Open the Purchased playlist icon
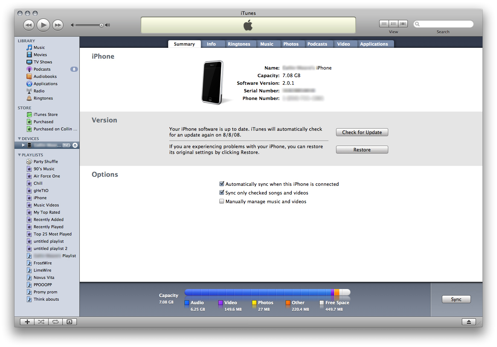The height and width of the screenshot is (347, 497). [29, 122]
